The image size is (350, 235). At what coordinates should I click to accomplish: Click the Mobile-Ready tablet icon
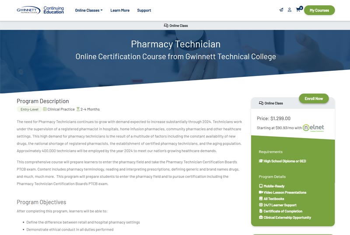coord(261,186)
